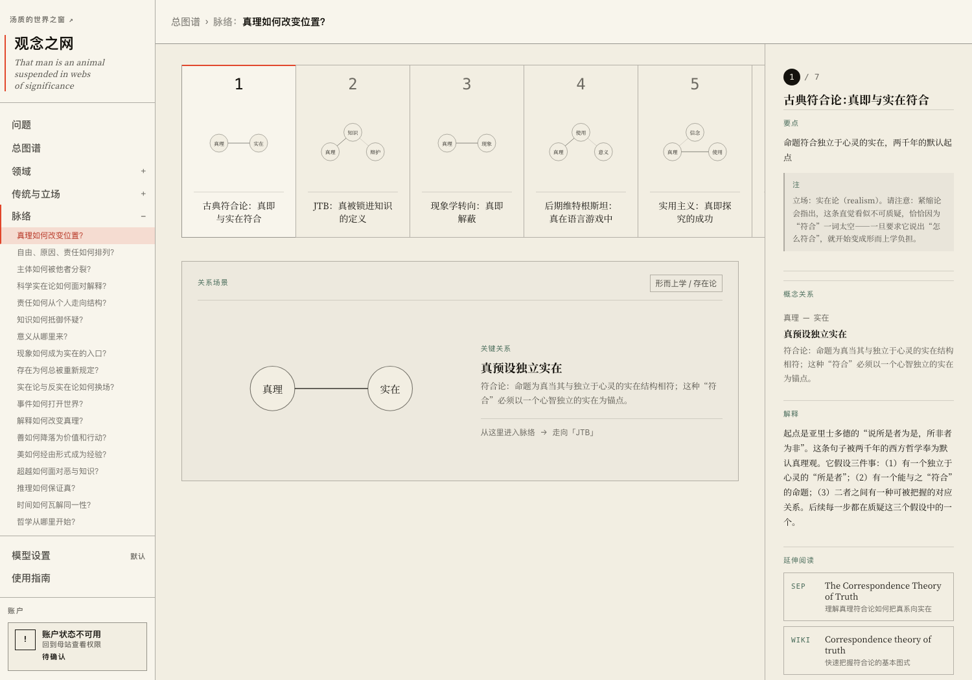Select 美如何经由形式成为经验? thread
The height and width of the screenshot is (680, 972).
click(x=78, y=455)
